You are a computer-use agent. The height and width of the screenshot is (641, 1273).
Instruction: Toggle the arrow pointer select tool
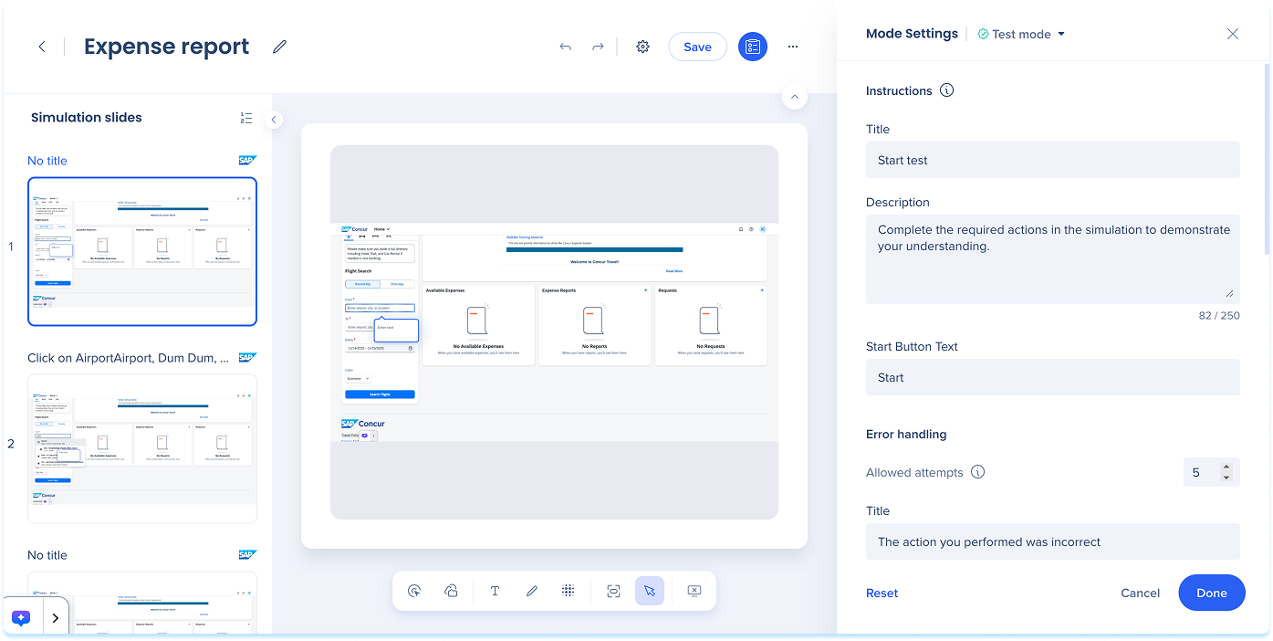(x=649, y=591)
